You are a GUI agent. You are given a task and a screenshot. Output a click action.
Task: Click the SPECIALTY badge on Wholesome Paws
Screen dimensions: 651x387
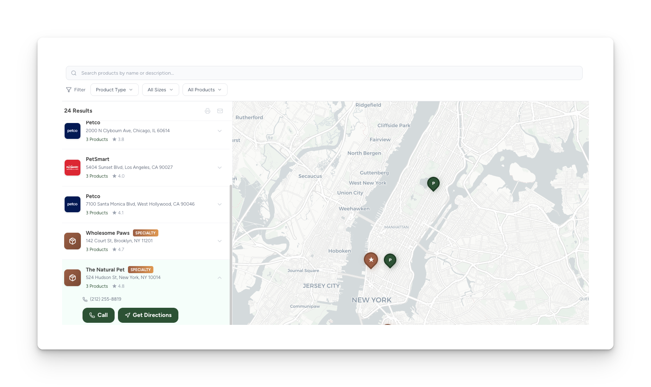coord(145,233)
